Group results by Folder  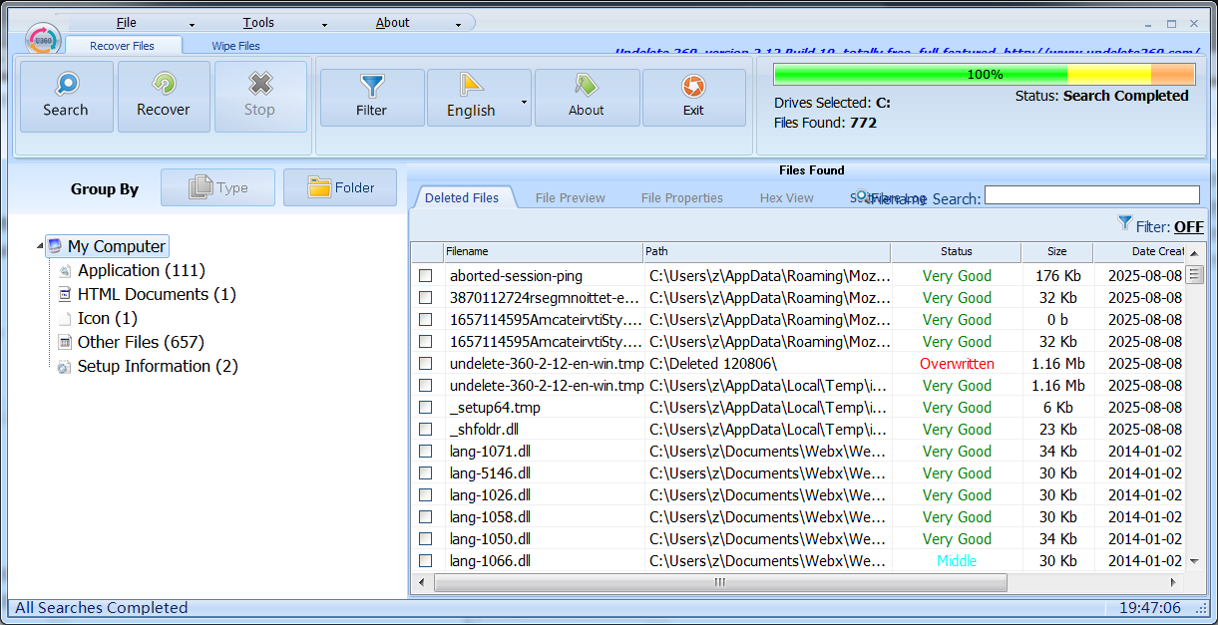[x=340, y=187]
